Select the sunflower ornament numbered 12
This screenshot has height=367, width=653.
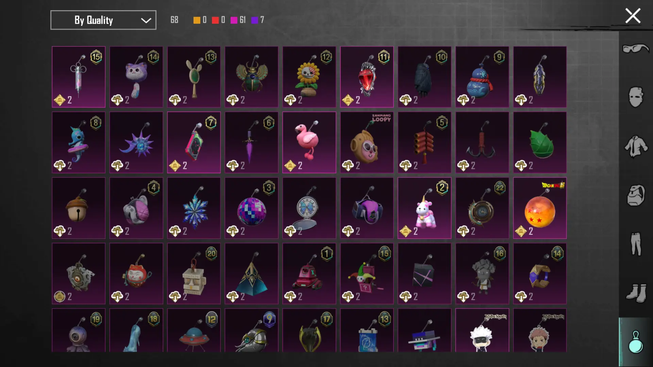tap(309, 77)
